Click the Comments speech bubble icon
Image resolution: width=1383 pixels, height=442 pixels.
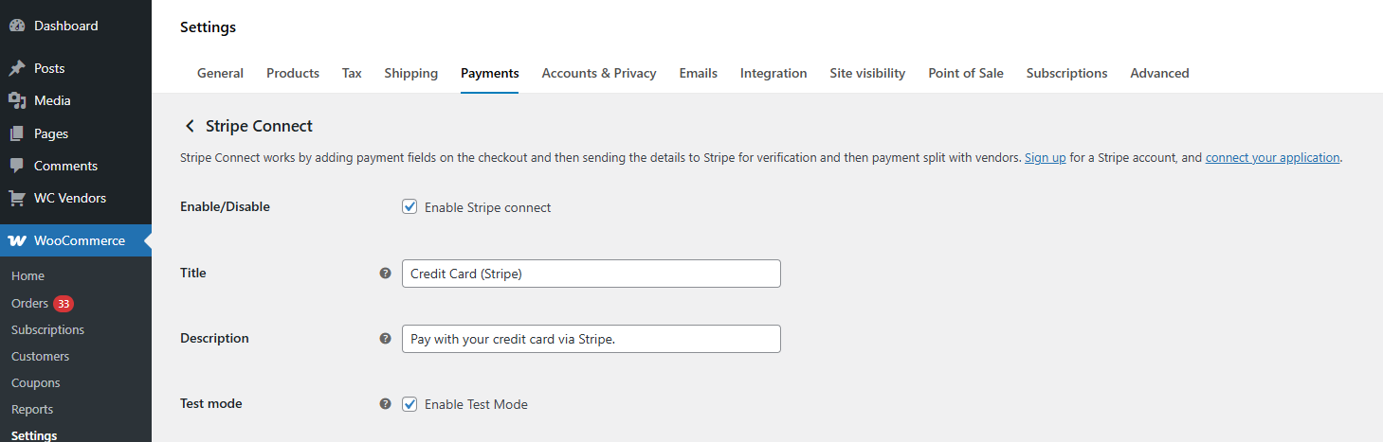click(x=17, y=166)
